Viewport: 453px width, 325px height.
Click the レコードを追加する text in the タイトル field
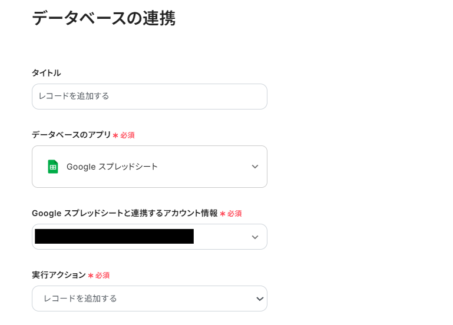tap(74, 96)
